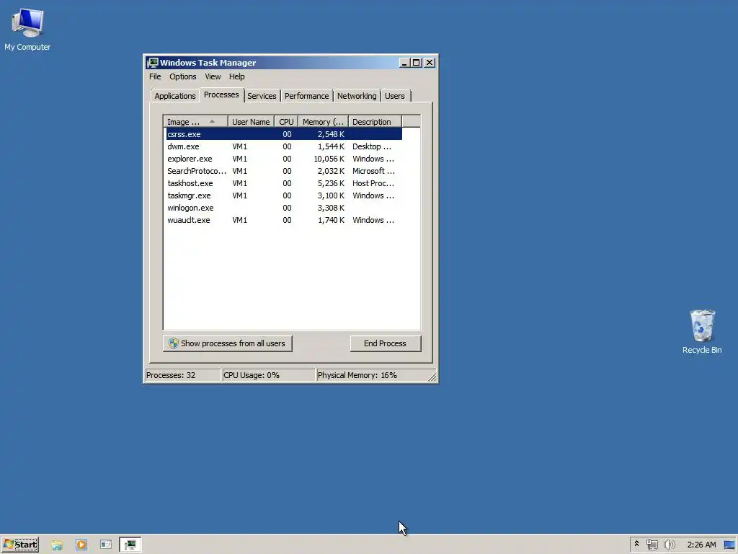Screen dimensions: 738x554
Task: Maximize the Task Manager window
Action: 416,63
